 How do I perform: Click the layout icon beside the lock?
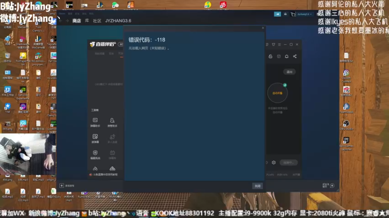click(279, 56)
